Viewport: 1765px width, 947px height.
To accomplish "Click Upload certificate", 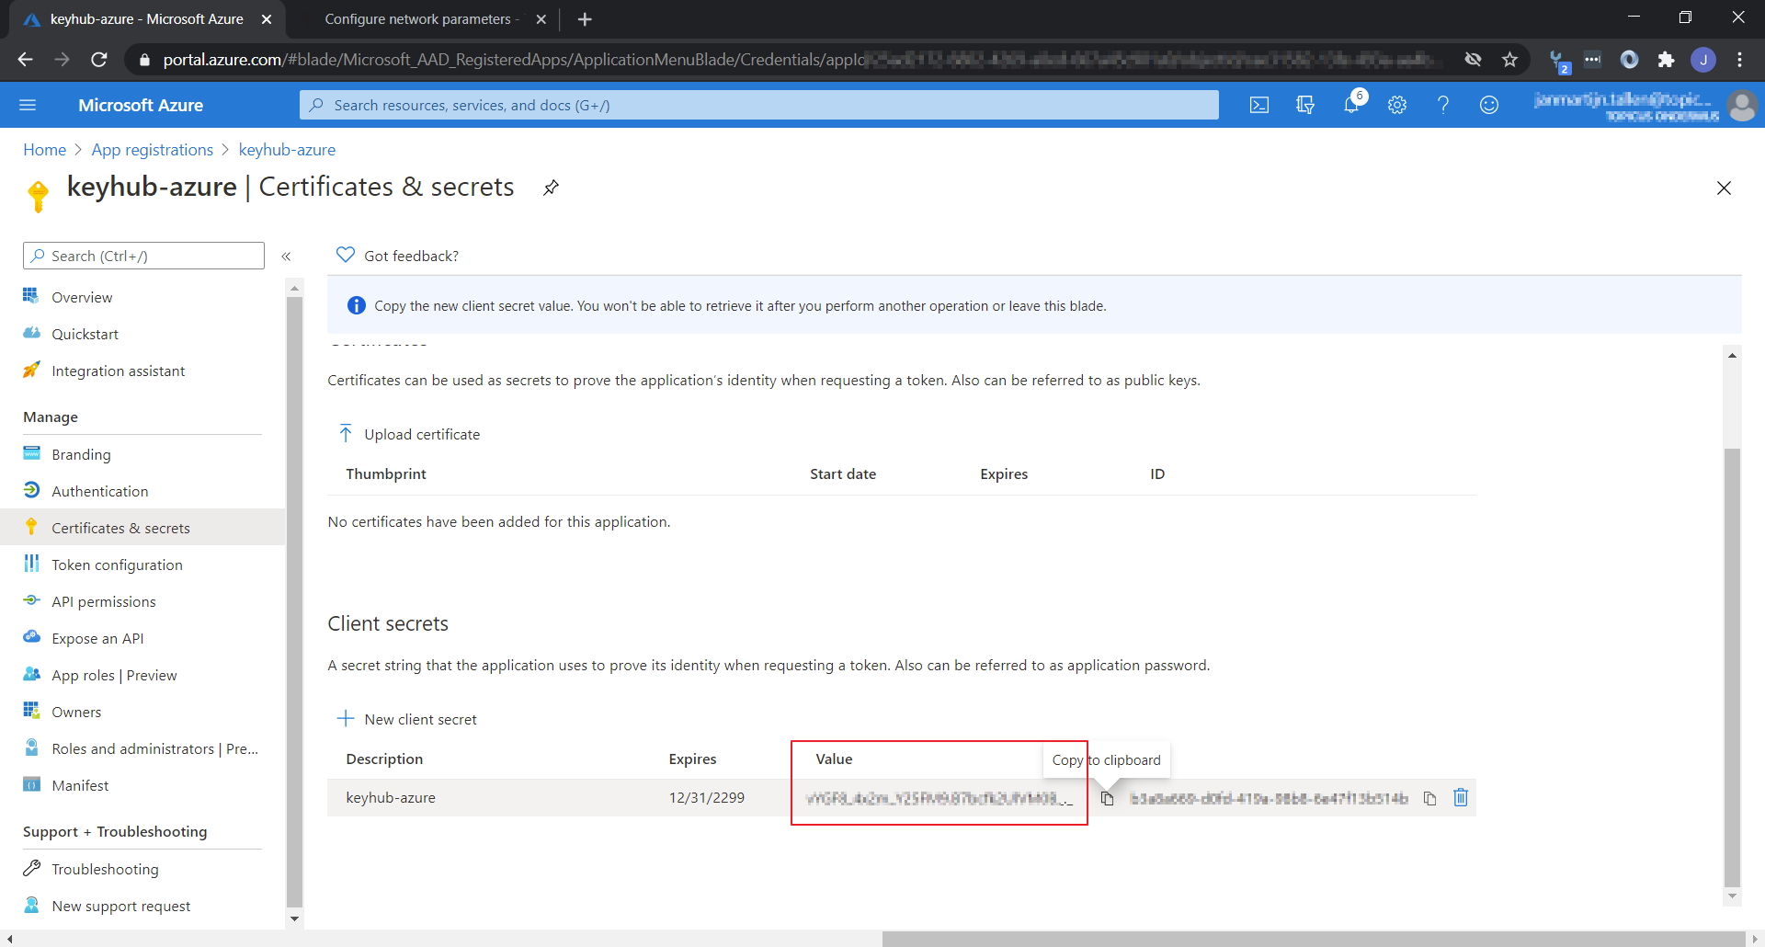I will click(x=409, y=434).
